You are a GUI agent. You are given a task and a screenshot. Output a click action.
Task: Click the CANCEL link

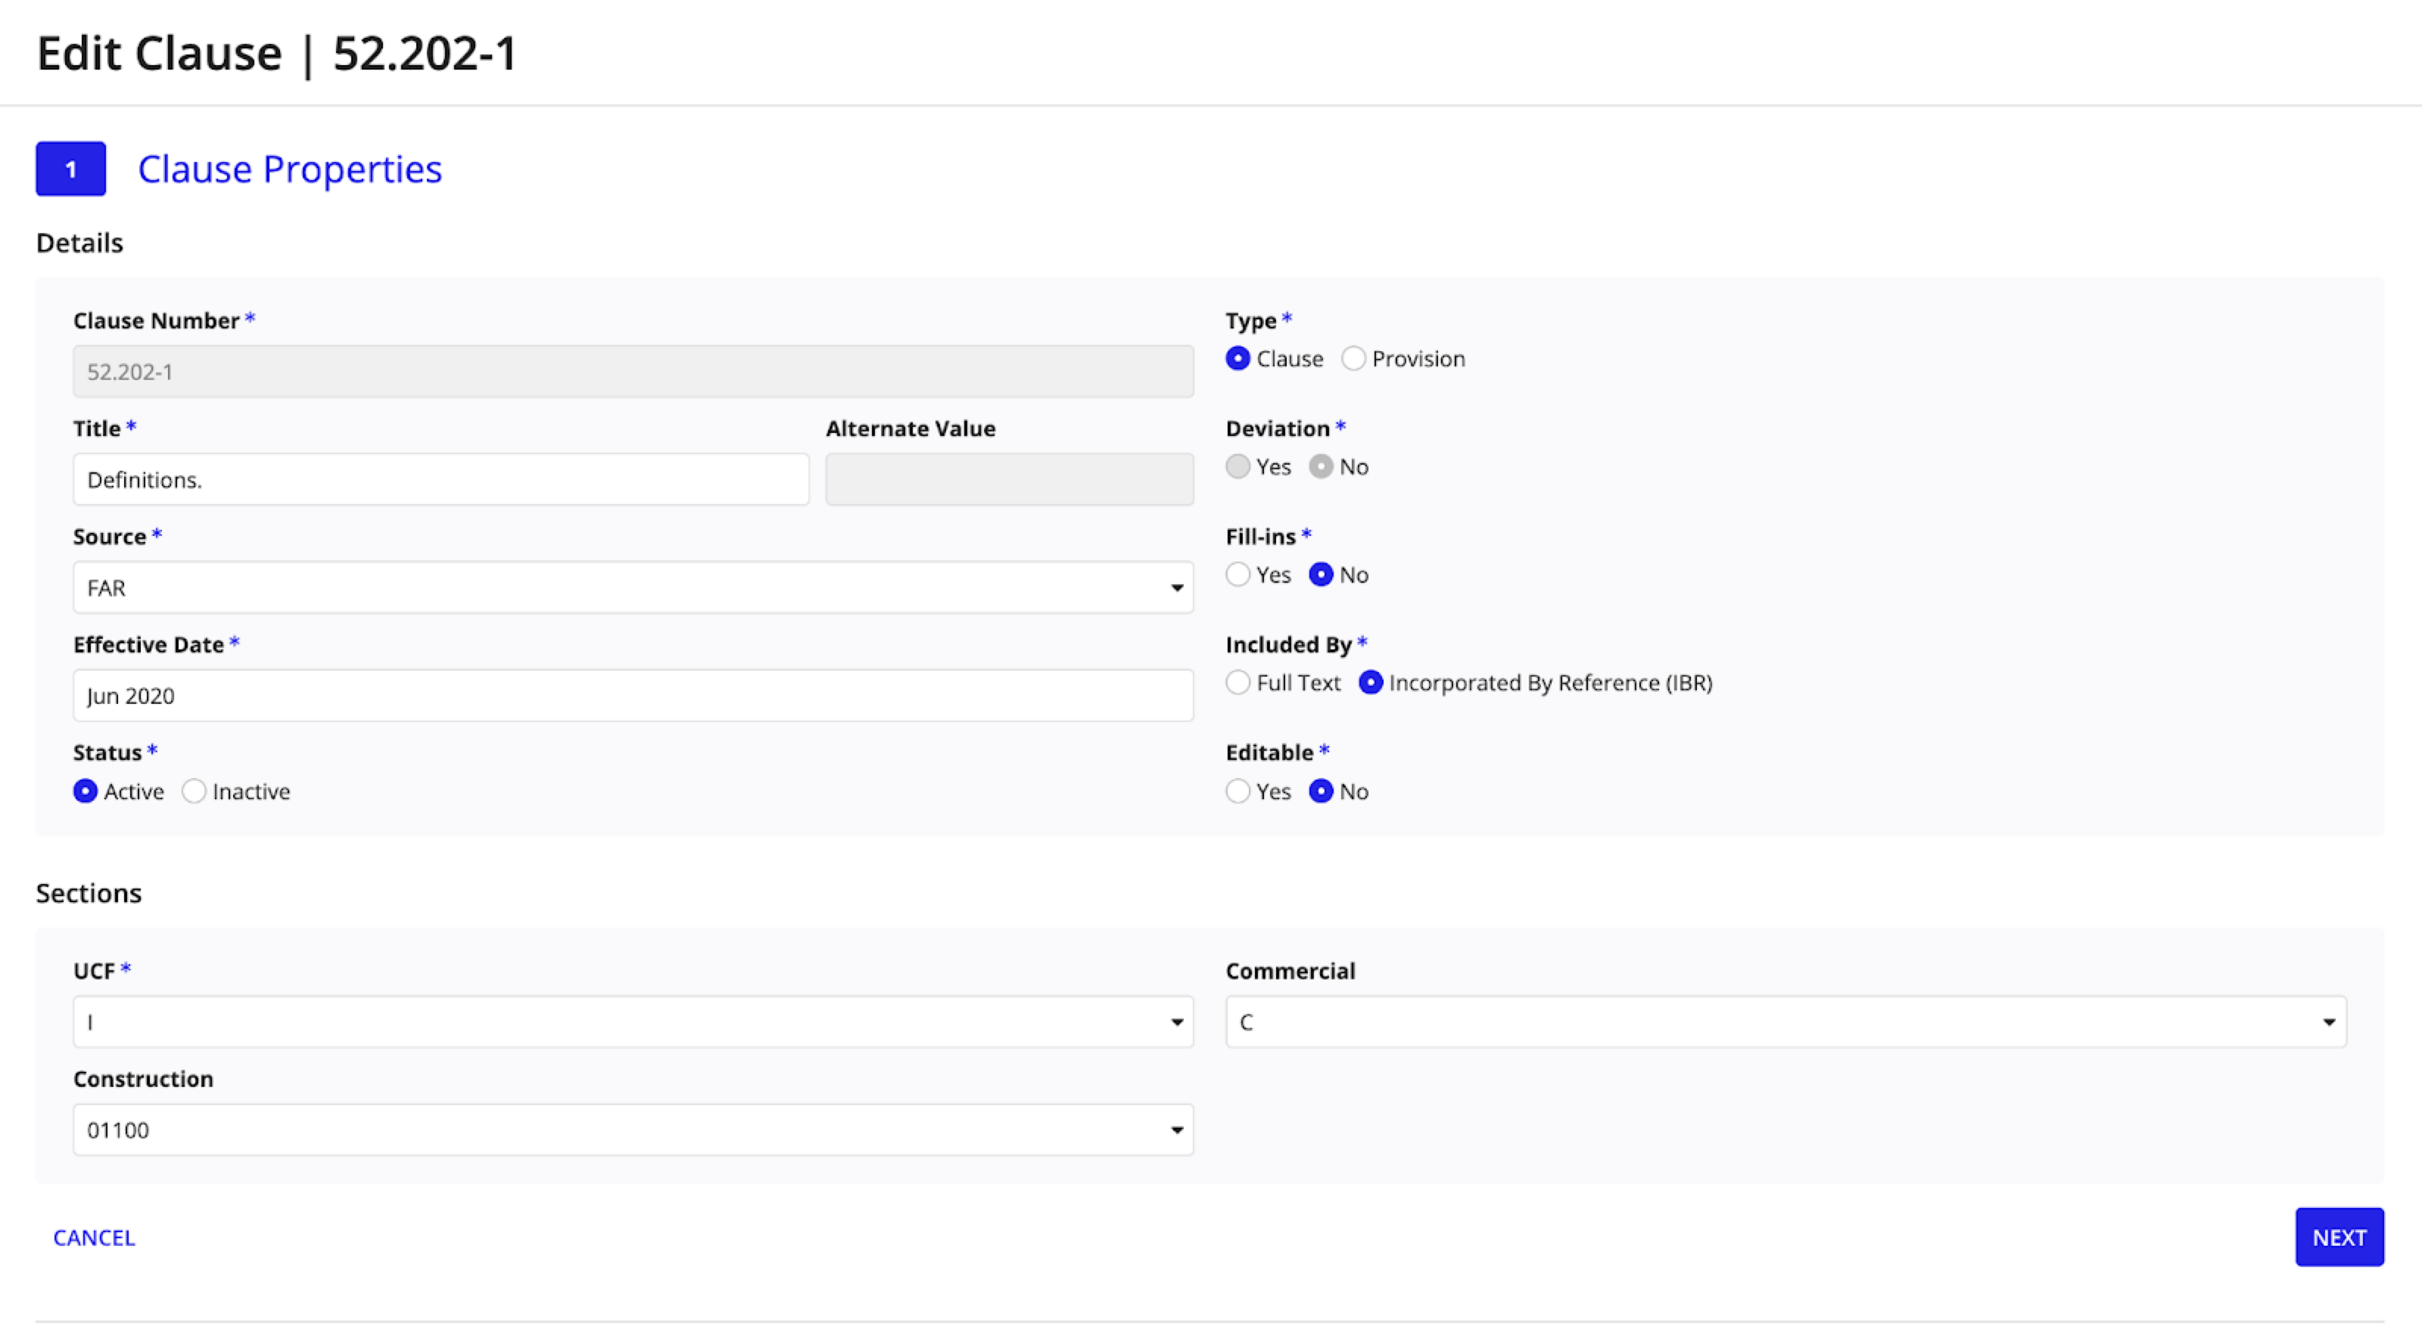click(94, 1237)
